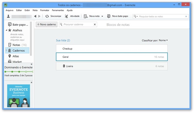Viewport: 194px width, 113px height.
Task: Open the Checkup notebook
Action: pos(112,49)
